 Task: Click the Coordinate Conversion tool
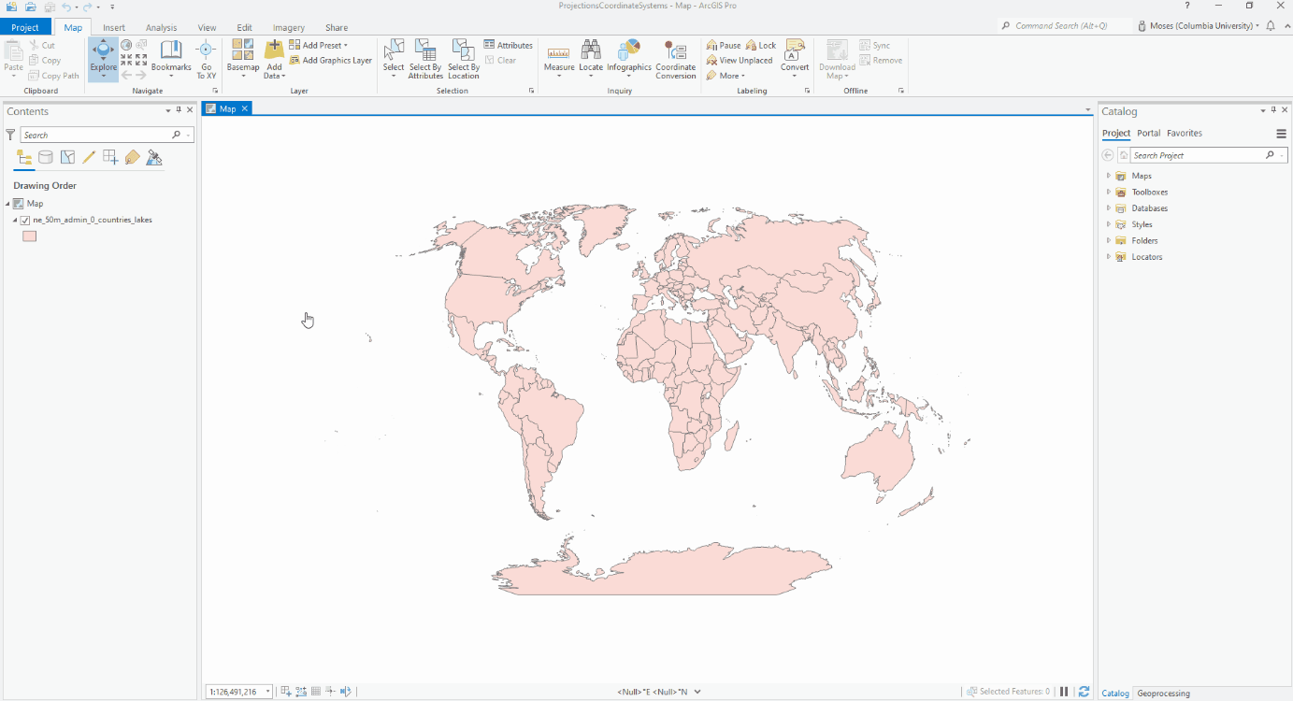pos(675,58)
